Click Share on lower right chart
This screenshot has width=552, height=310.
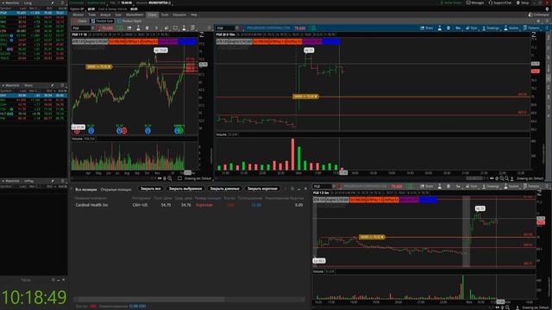(x=427, y=186)
